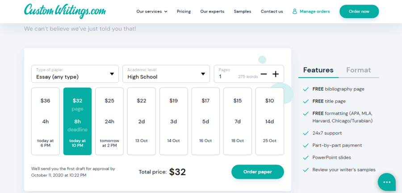This screenshot has height=193, width=402.
Task: Click the CustomWritings.com logo
Action: [65, 11]
